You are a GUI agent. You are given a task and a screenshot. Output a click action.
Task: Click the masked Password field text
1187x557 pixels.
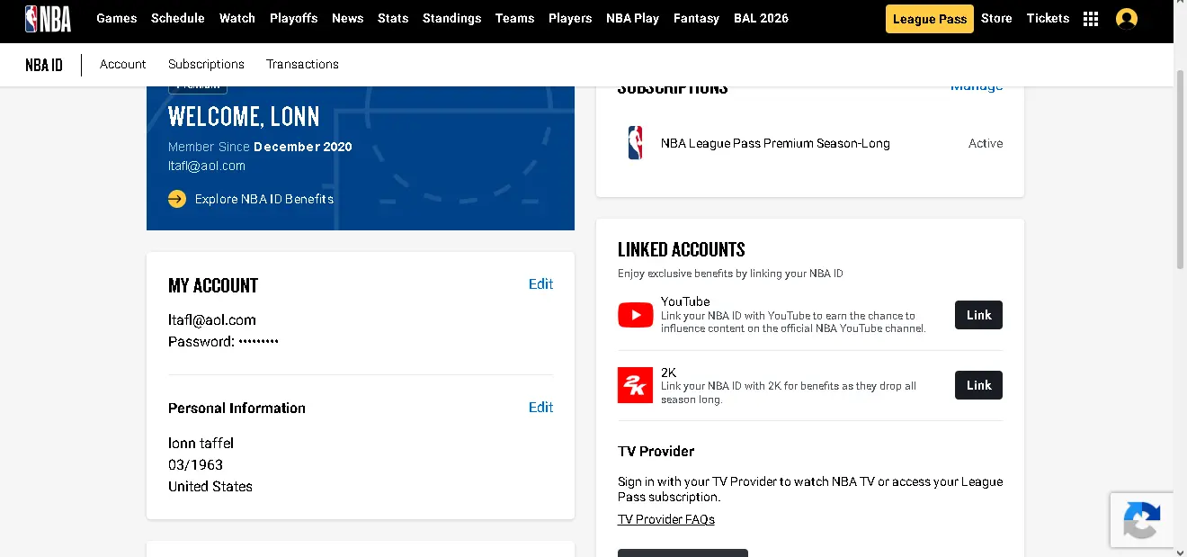click(x=223, y=342)
